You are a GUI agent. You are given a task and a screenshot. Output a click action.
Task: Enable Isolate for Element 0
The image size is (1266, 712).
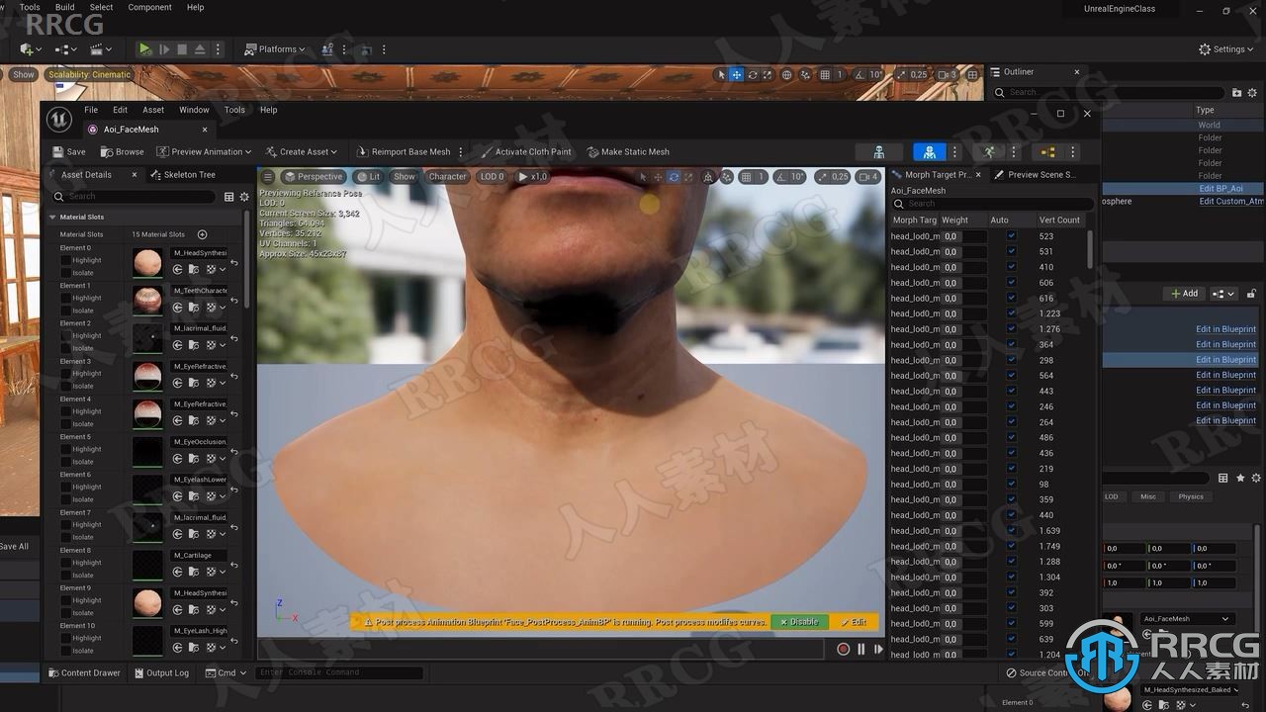tap(66, 273)
